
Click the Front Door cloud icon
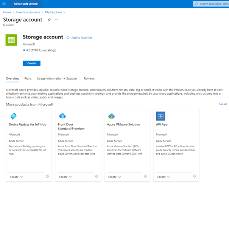pyautogui.click(x=62, y=116)
